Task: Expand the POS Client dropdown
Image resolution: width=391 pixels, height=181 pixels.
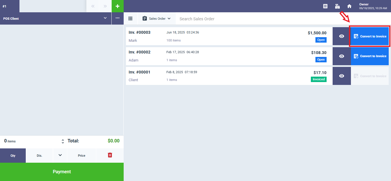Action: click(105, 18)
